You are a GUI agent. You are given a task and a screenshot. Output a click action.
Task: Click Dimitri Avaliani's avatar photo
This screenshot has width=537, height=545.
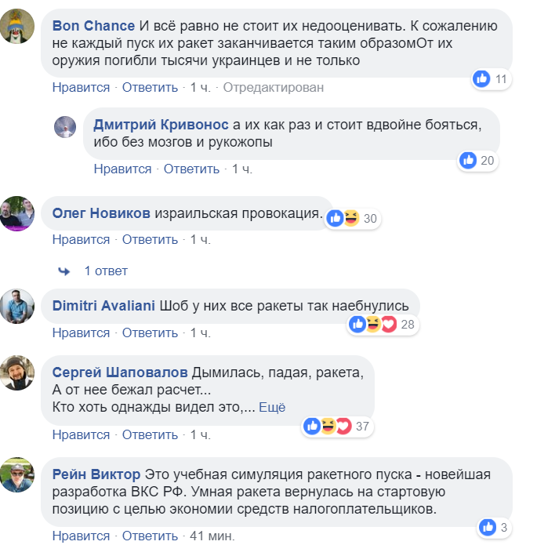tap(16, 307)
